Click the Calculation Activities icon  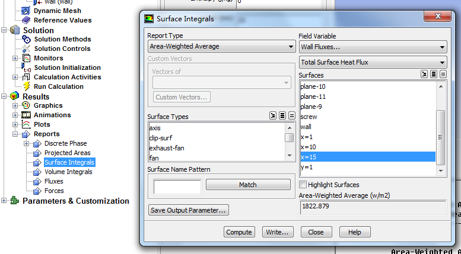26,77
